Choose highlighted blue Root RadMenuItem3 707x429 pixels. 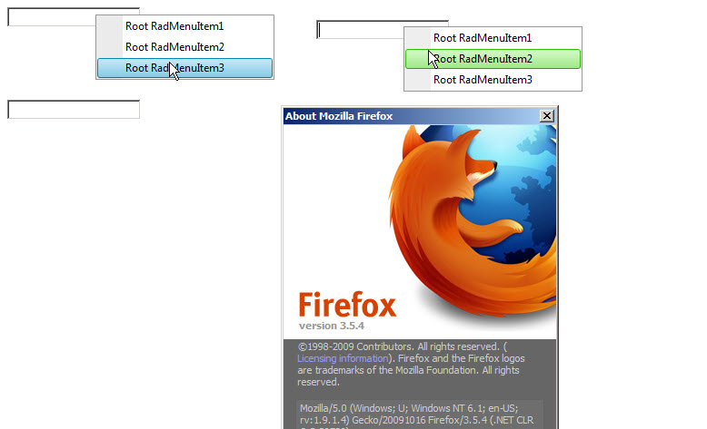[184, 68]
